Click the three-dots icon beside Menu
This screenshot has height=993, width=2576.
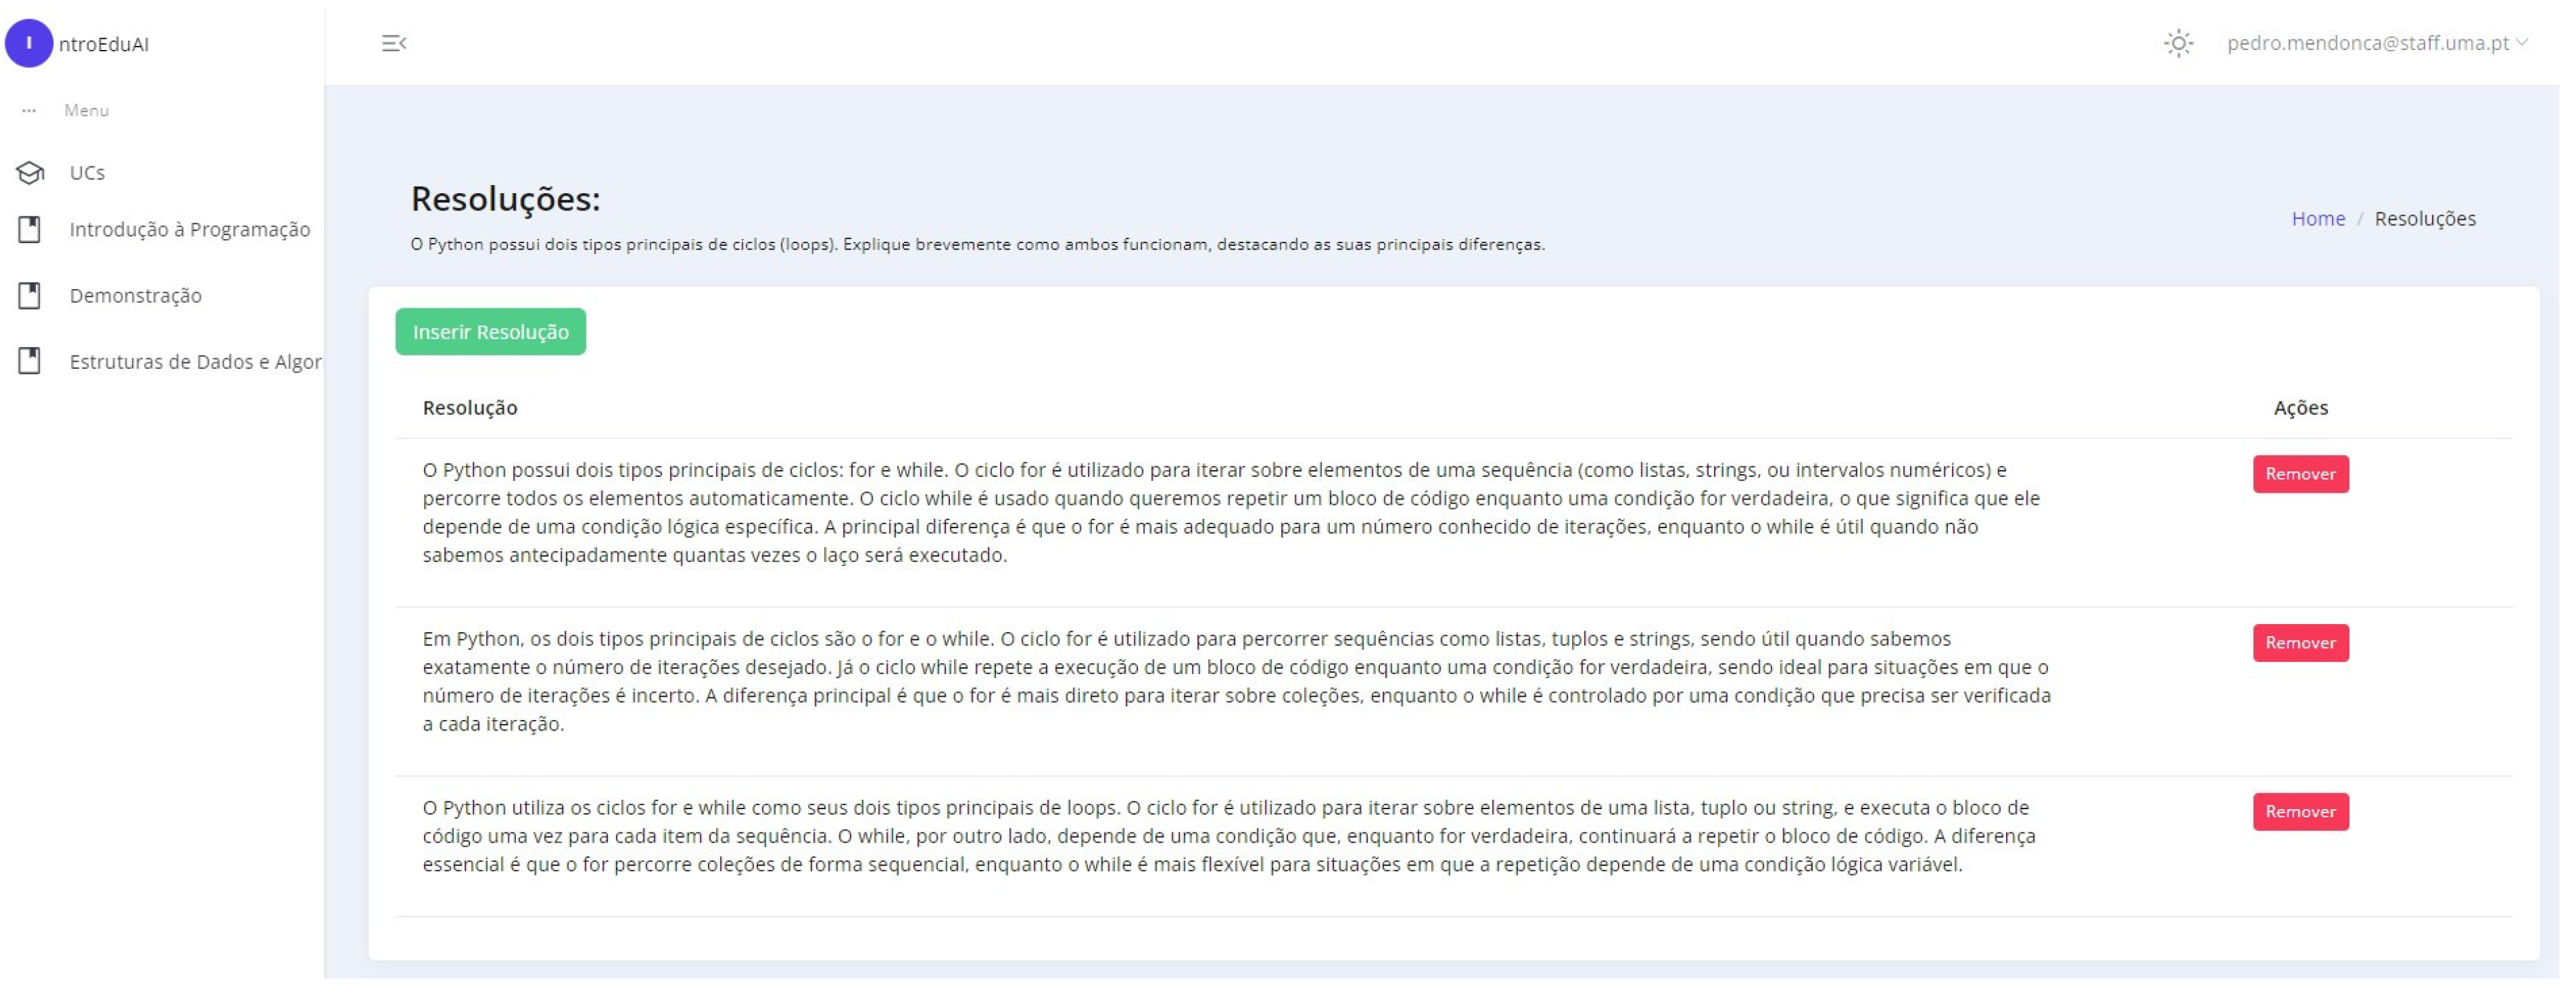[x=28, y=111]
